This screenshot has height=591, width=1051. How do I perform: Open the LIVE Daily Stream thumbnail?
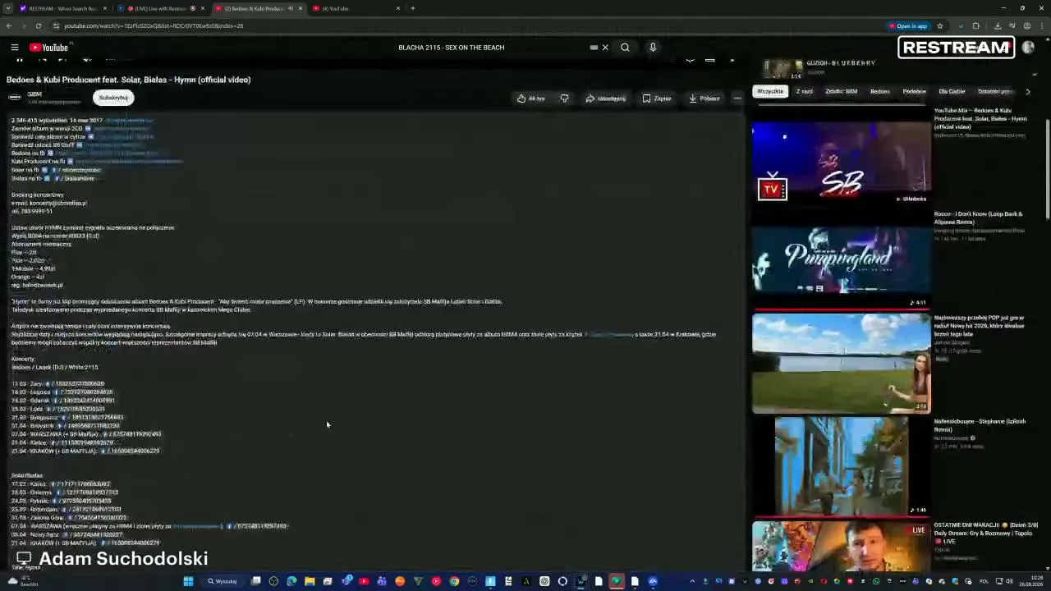pos(842,546)
